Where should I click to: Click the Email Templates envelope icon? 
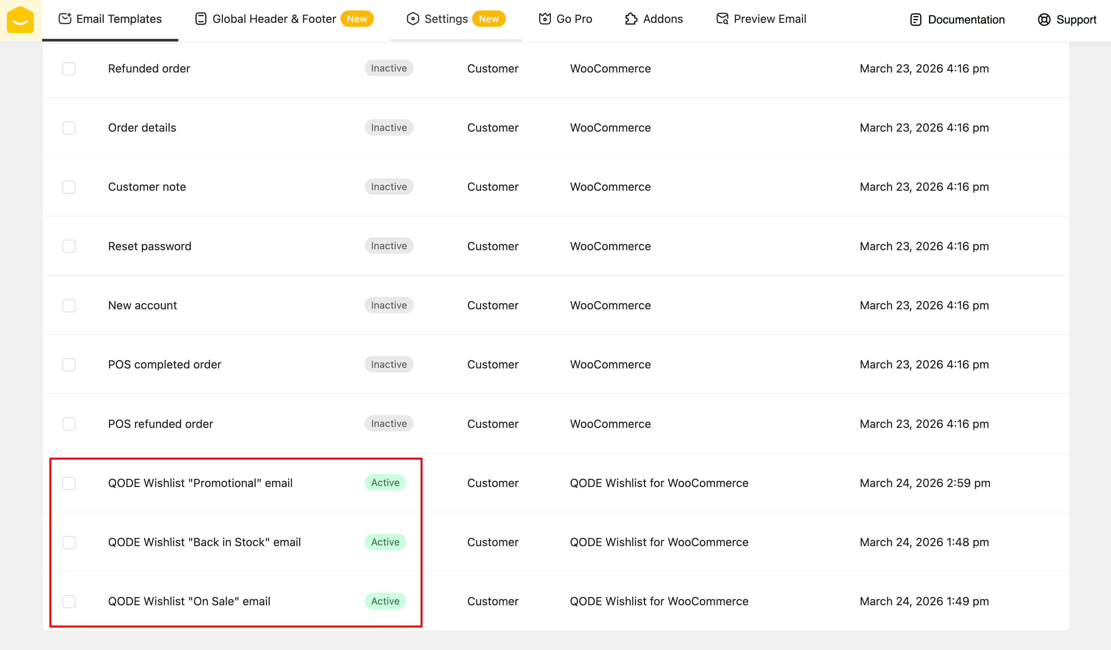pyautogui.click(x=65, y=19)
